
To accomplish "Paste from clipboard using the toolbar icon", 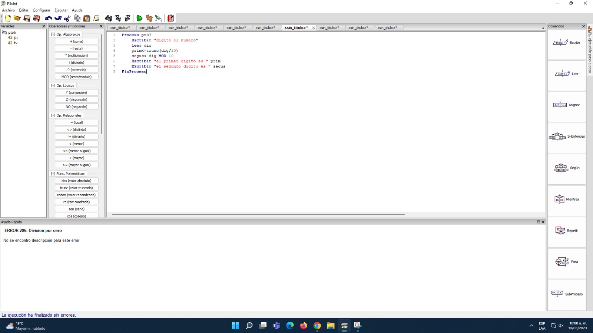I will [87, 18].
